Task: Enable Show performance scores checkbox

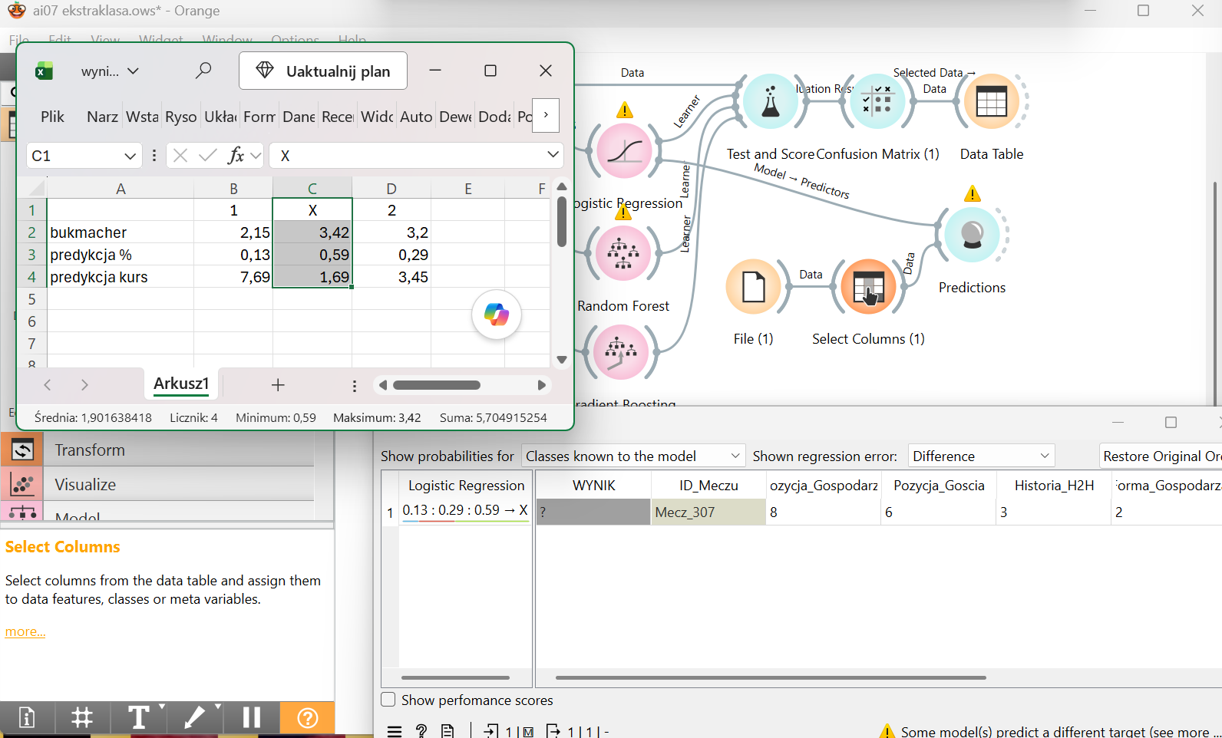Action: pyautogui.click(x=388, y=700)
